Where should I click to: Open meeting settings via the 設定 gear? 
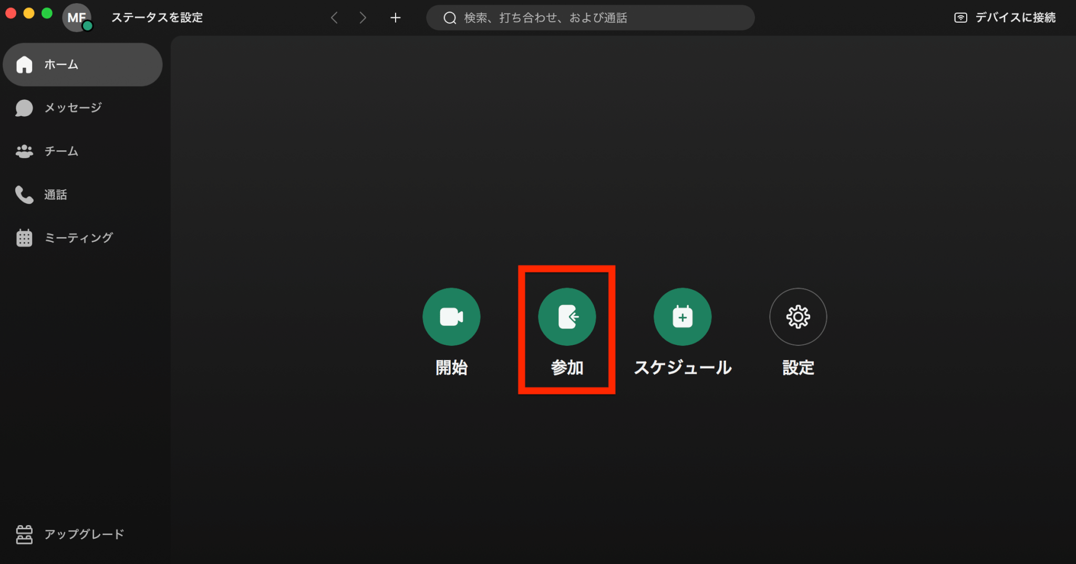click(798, 316)
